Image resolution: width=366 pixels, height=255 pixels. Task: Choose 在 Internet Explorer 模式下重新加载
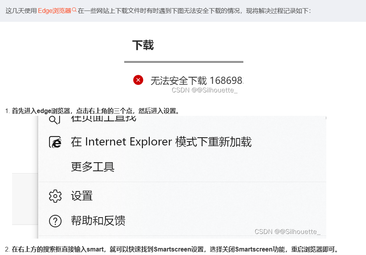161,142
